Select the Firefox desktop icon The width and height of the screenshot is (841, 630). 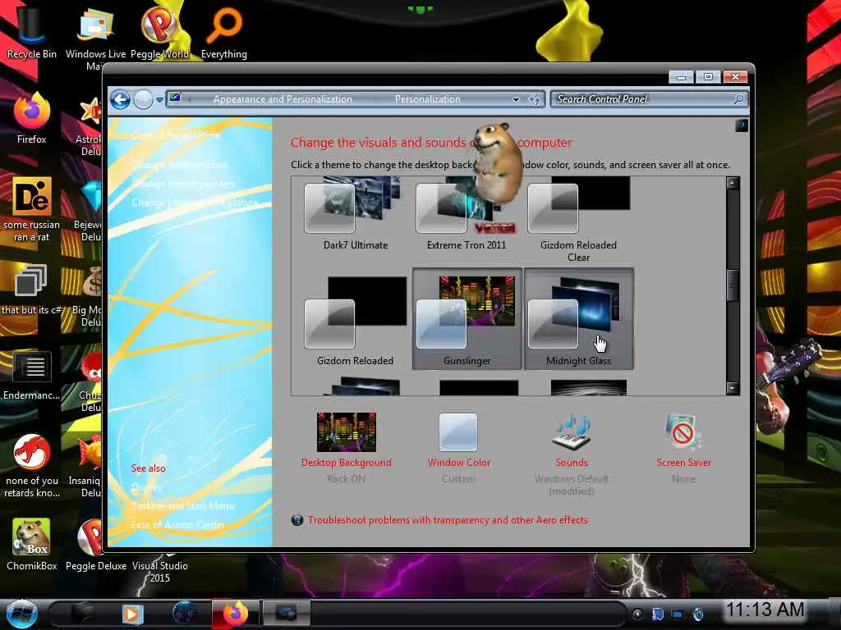[x=32, y=119]
